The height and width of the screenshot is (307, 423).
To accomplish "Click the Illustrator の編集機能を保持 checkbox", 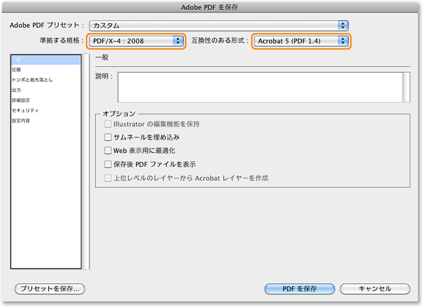I will (108, 124).
